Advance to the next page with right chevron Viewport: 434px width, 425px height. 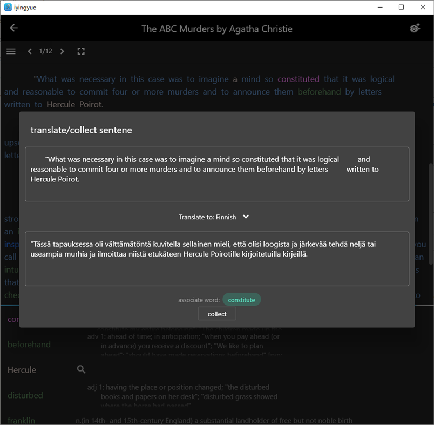point(62,51)
